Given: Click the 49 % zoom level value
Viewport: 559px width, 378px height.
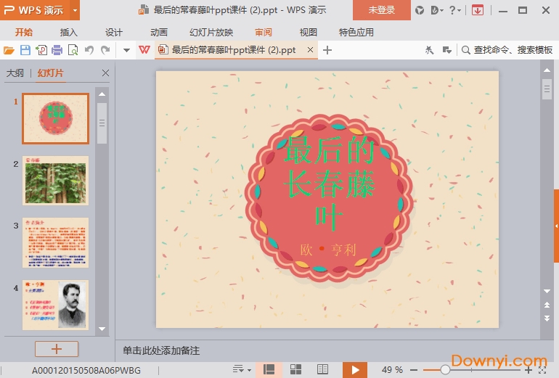Looking at the screenshot, I should pos(392,370).
